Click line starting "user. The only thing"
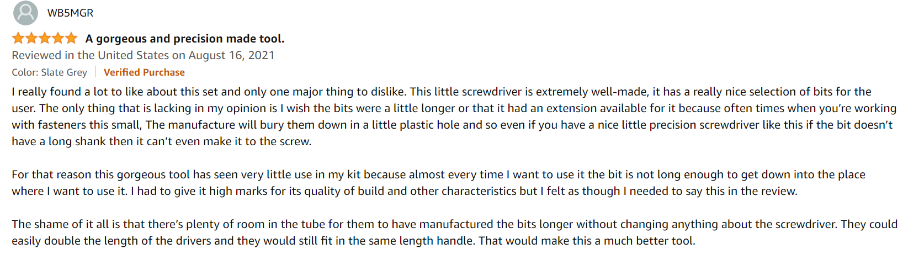 pyautogui.click(x=454, y=108)
